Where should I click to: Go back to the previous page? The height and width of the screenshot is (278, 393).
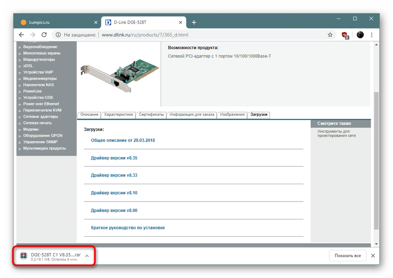(22, 35)
